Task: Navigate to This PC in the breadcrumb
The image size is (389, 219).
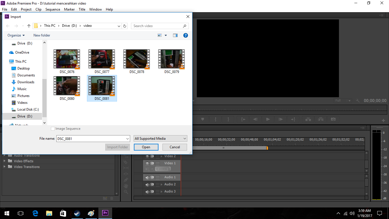Action: tap(50, 26)
